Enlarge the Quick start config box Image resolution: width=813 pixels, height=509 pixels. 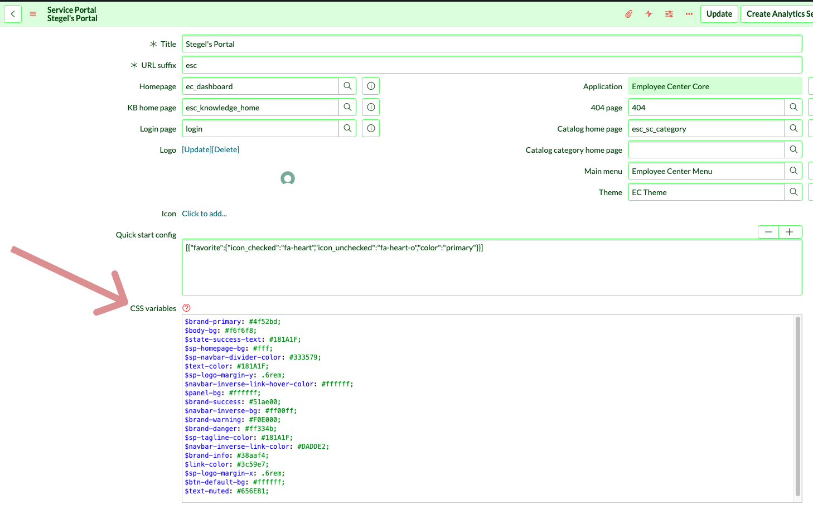pos(790,232)
